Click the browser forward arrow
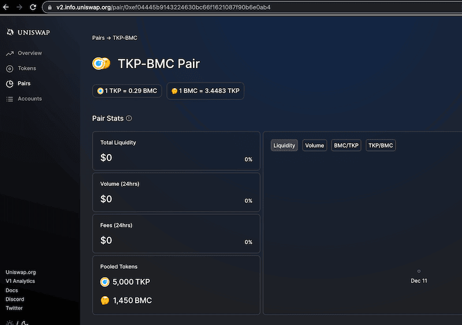This screenshot has height=325, width=462. [x=20, y=7]
